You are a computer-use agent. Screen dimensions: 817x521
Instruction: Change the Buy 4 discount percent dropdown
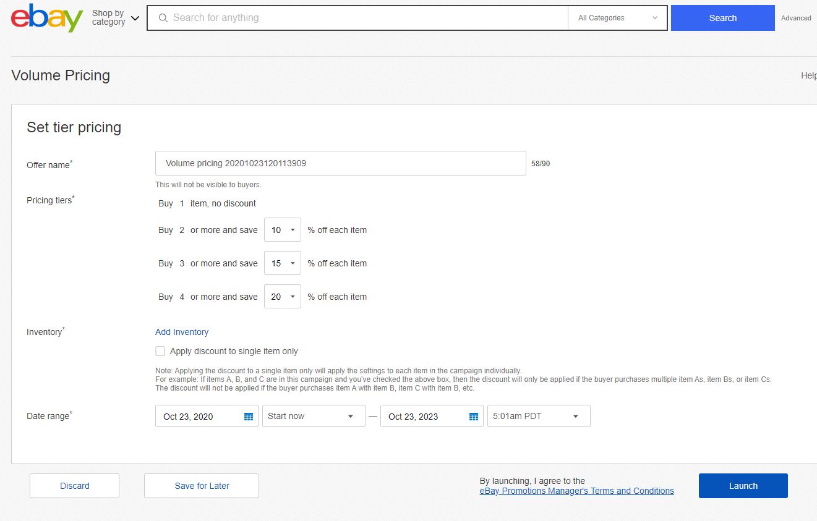point(283,297)
